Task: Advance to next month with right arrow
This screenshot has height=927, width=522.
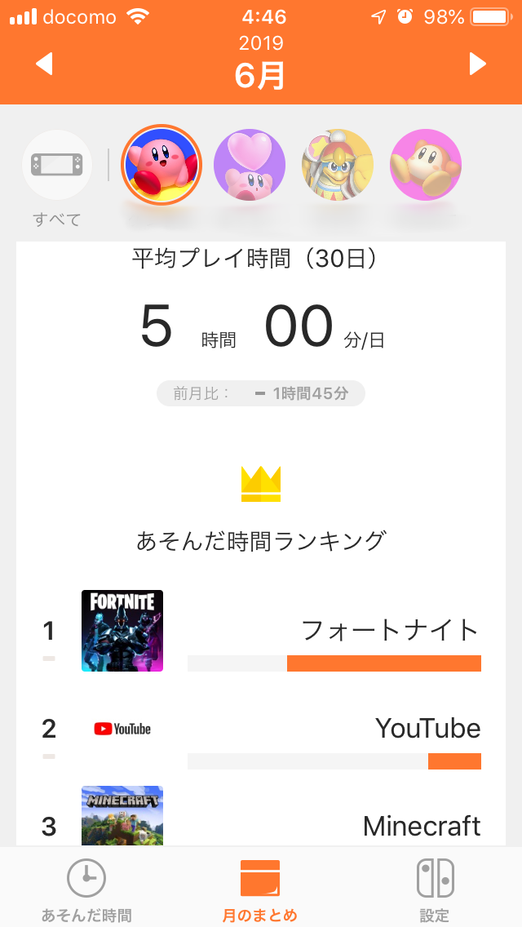Action: coord(478,64)
